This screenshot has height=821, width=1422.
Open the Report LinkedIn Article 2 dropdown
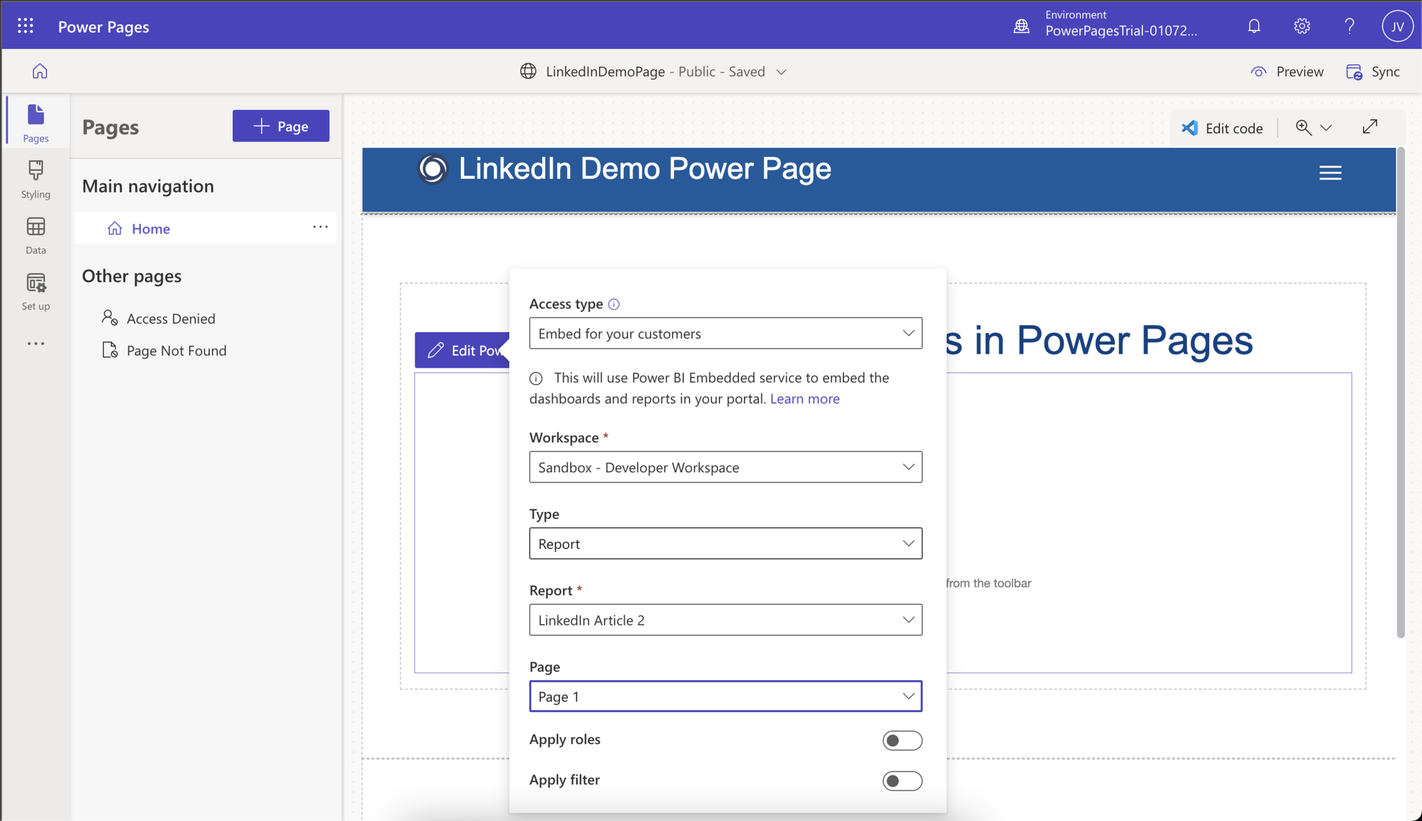pyautogui.click(x=725, y=620)
